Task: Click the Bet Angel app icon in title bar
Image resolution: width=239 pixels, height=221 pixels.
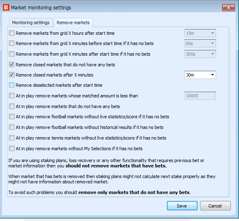Action: pyautogui.click(x=6, y=7)
